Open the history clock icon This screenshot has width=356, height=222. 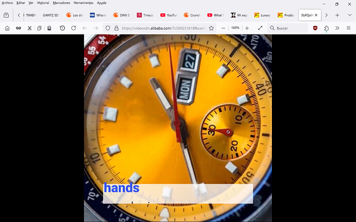[62, 28]
